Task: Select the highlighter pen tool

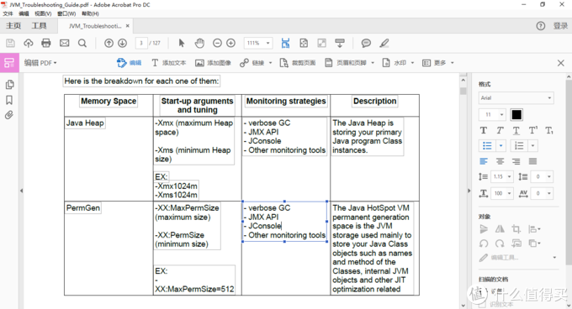Action: pyautogui.click(x=384, y=44)
